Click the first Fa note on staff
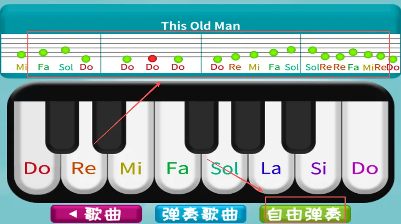This screenshot has width=401, height=224. tap(43, 53)
